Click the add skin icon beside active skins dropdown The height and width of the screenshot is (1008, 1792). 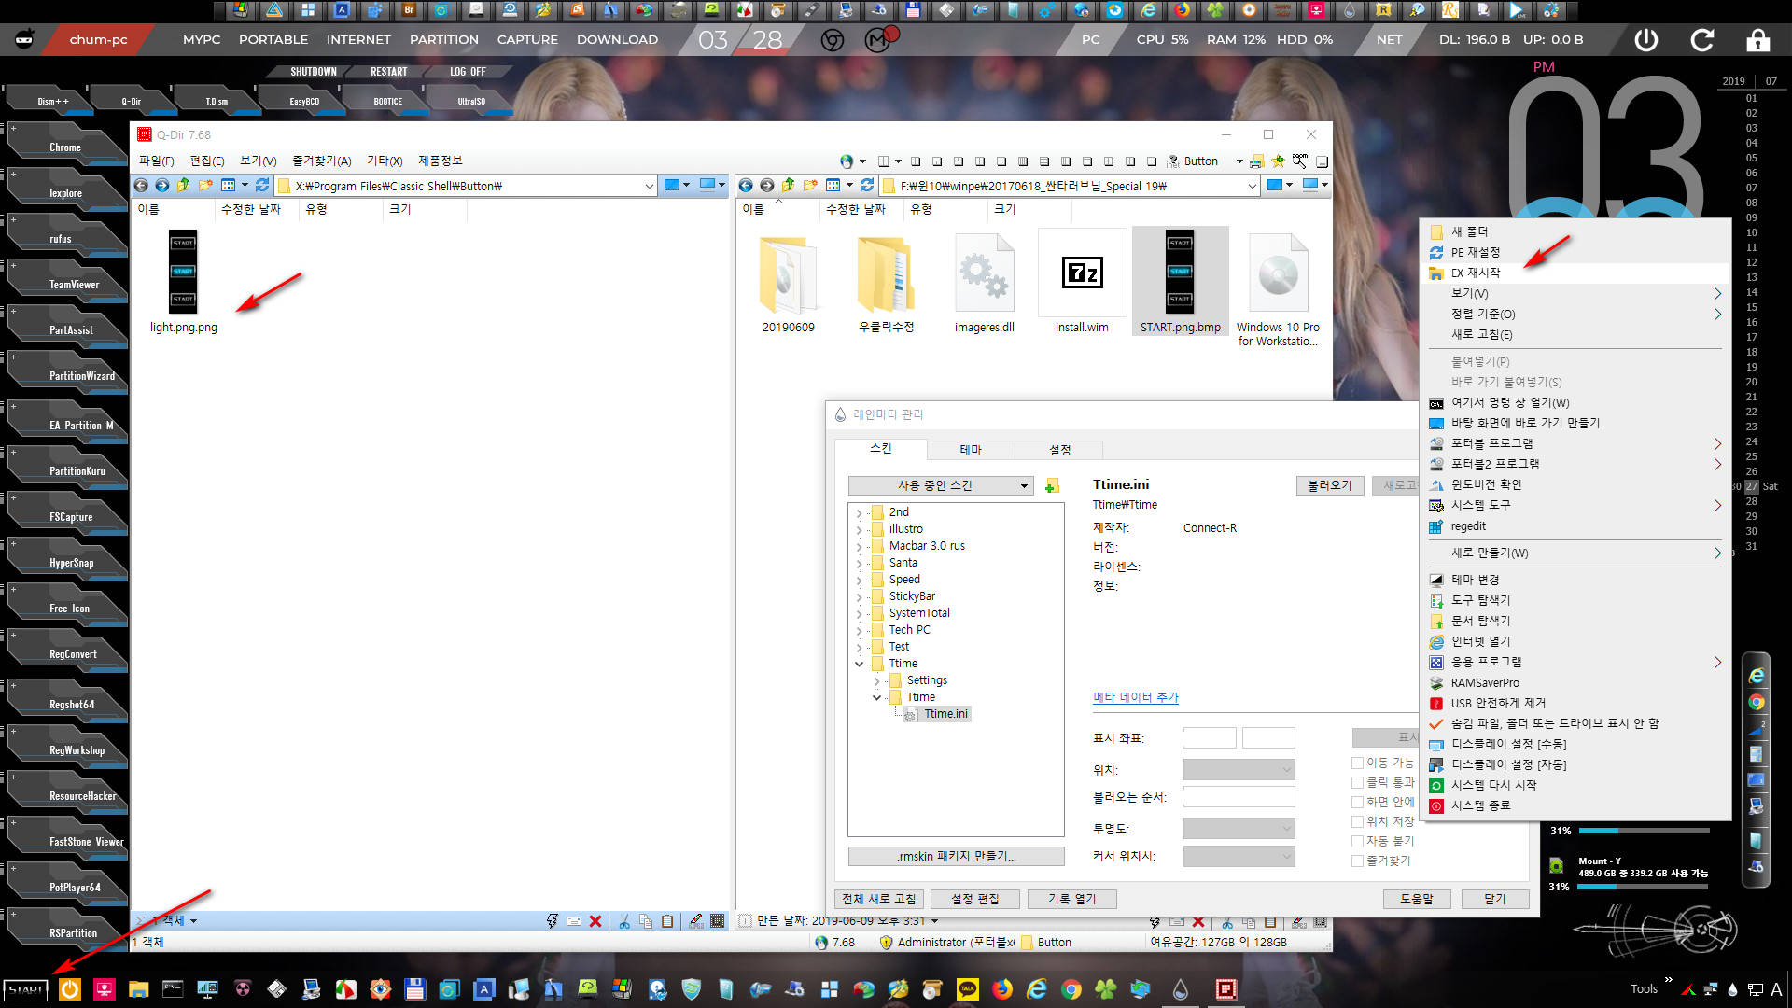(x=1052, y=486)
